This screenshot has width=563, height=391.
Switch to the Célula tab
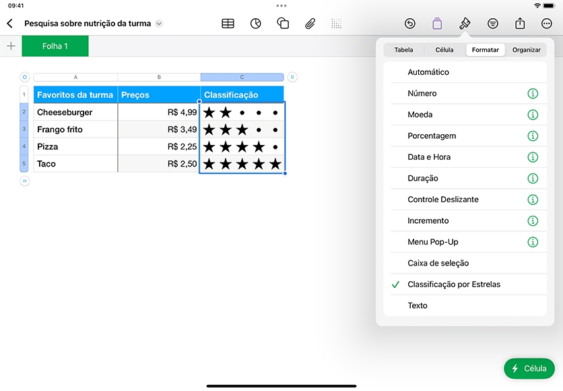pyautogui.click(x=444, y=50)
